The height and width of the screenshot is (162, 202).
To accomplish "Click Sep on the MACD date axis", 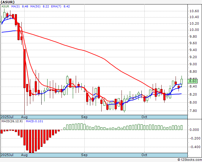I will point(84,155).
